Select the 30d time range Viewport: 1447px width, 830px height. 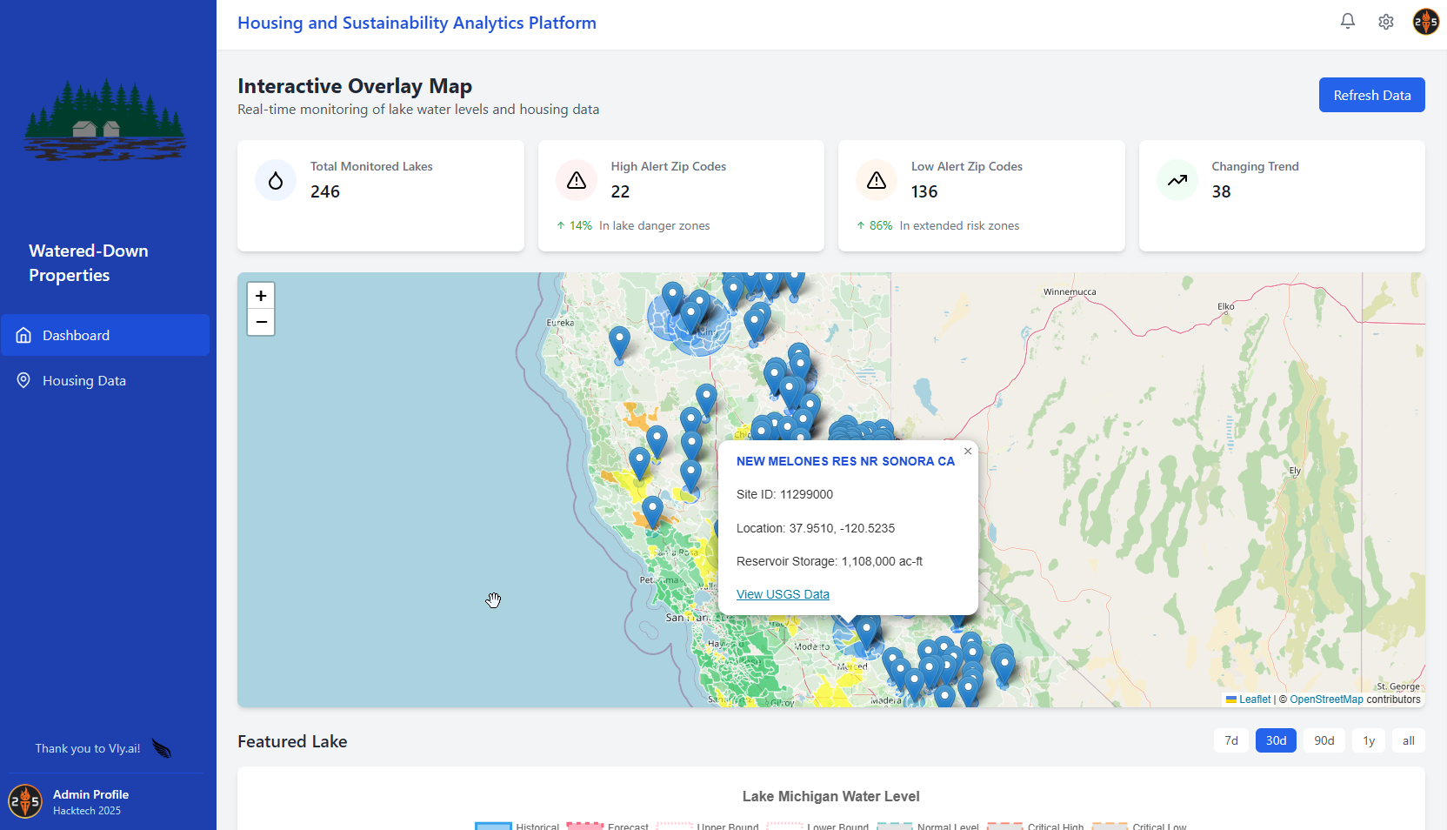coord(1276,740)
